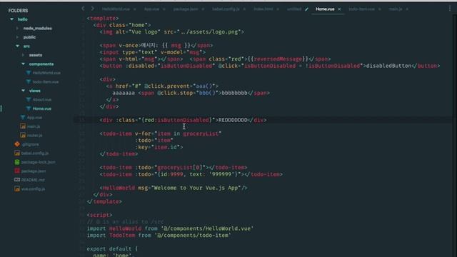Viewport: 457px width, 257px height.
Task: Close the App.vue tab
Action: click(x=164, y=9)
